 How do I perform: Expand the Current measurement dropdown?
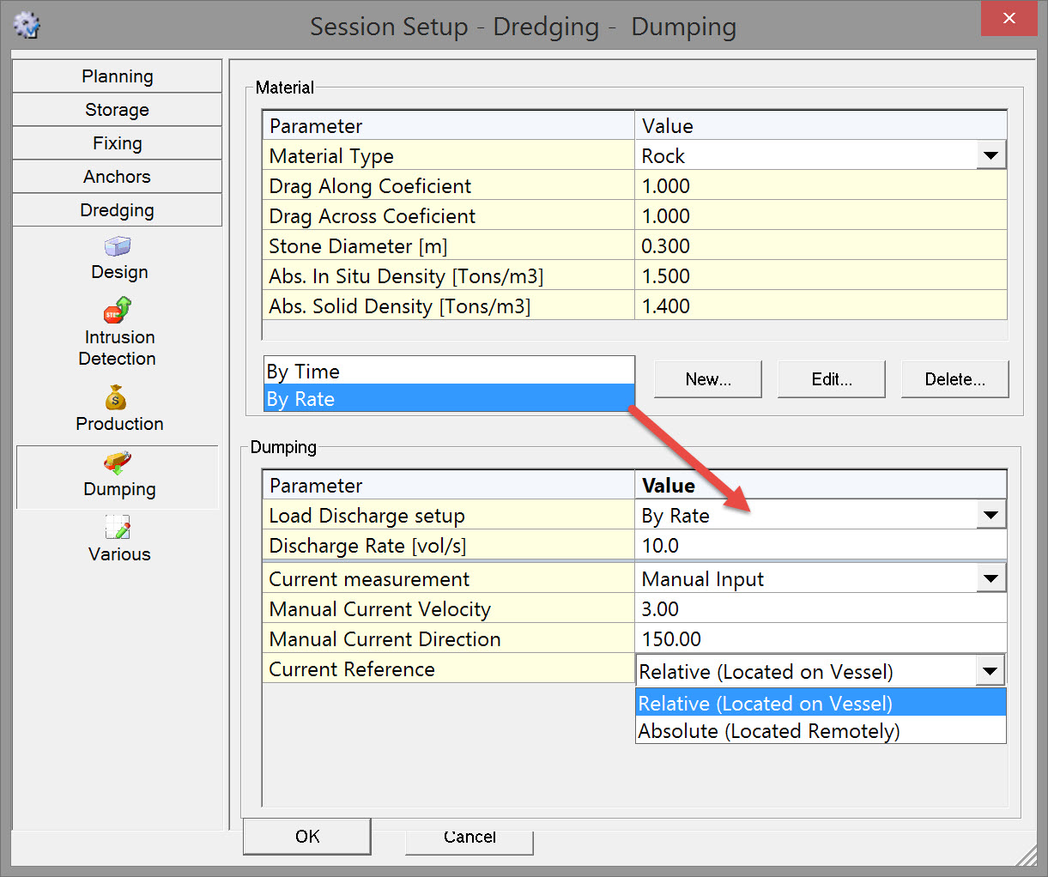click(x=990, y=579)
